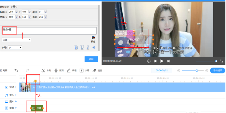The height and width of the screenshot is (113, 226).
Task: Open the microphone dubbing tool
Action: pyautogui.click(x=56, y=70)
